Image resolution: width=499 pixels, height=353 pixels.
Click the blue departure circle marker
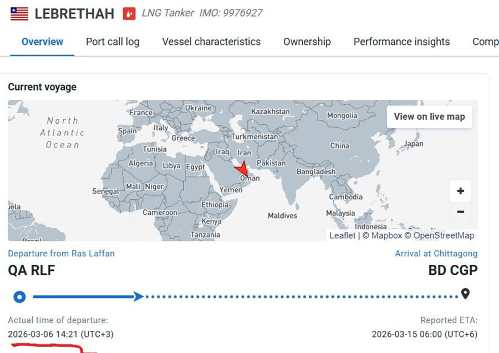(19, 297)
